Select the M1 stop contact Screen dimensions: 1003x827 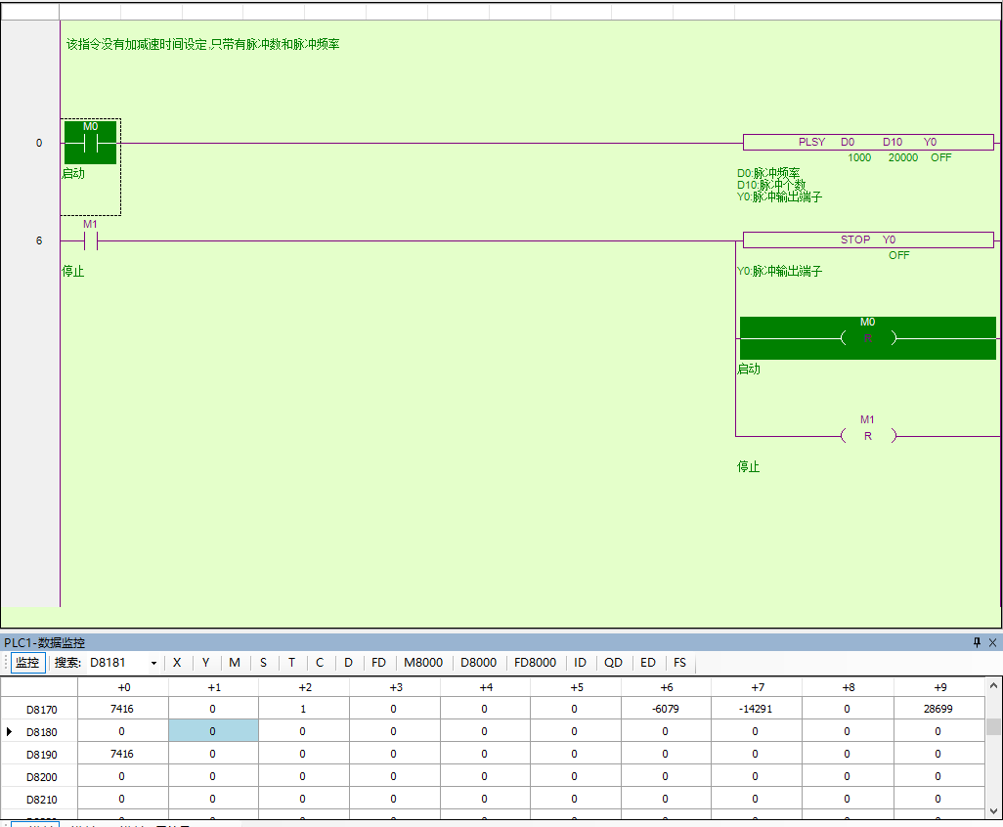click(90, 240)
